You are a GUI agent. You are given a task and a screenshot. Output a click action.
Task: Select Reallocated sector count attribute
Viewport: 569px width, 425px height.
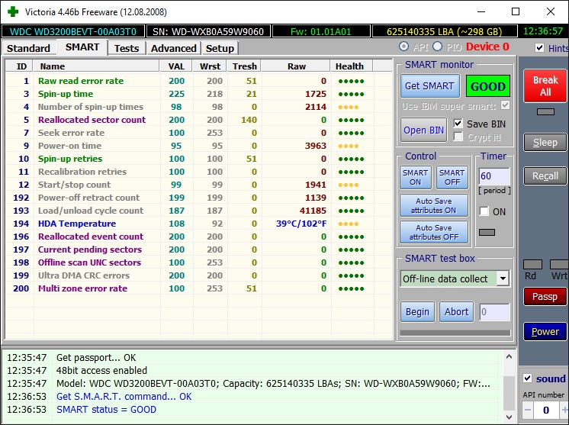tap(199, 120)
